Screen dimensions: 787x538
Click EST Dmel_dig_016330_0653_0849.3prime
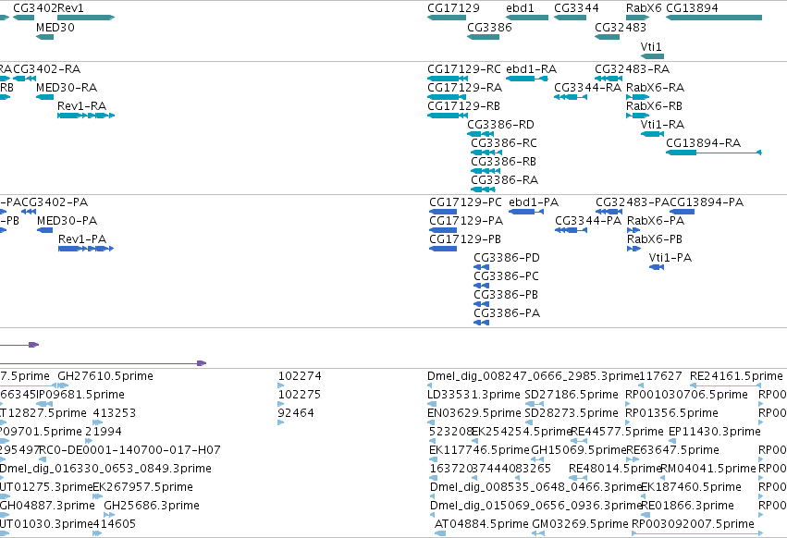(x=105, y=470)
